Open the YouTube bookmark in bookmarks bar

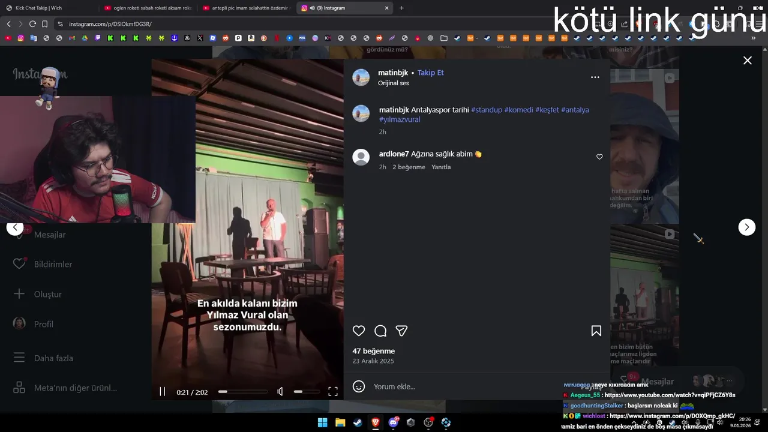[x=8, y=38]
